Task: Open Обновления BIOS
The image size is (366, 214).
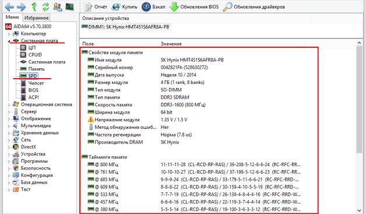Action: point(194,7)
